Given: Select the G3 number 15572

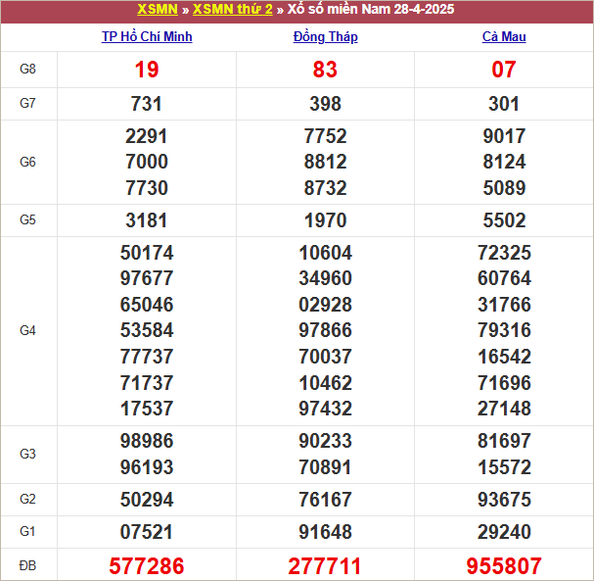Looking at the screenshot, I should pyautogui.click(x=504, y=467).
